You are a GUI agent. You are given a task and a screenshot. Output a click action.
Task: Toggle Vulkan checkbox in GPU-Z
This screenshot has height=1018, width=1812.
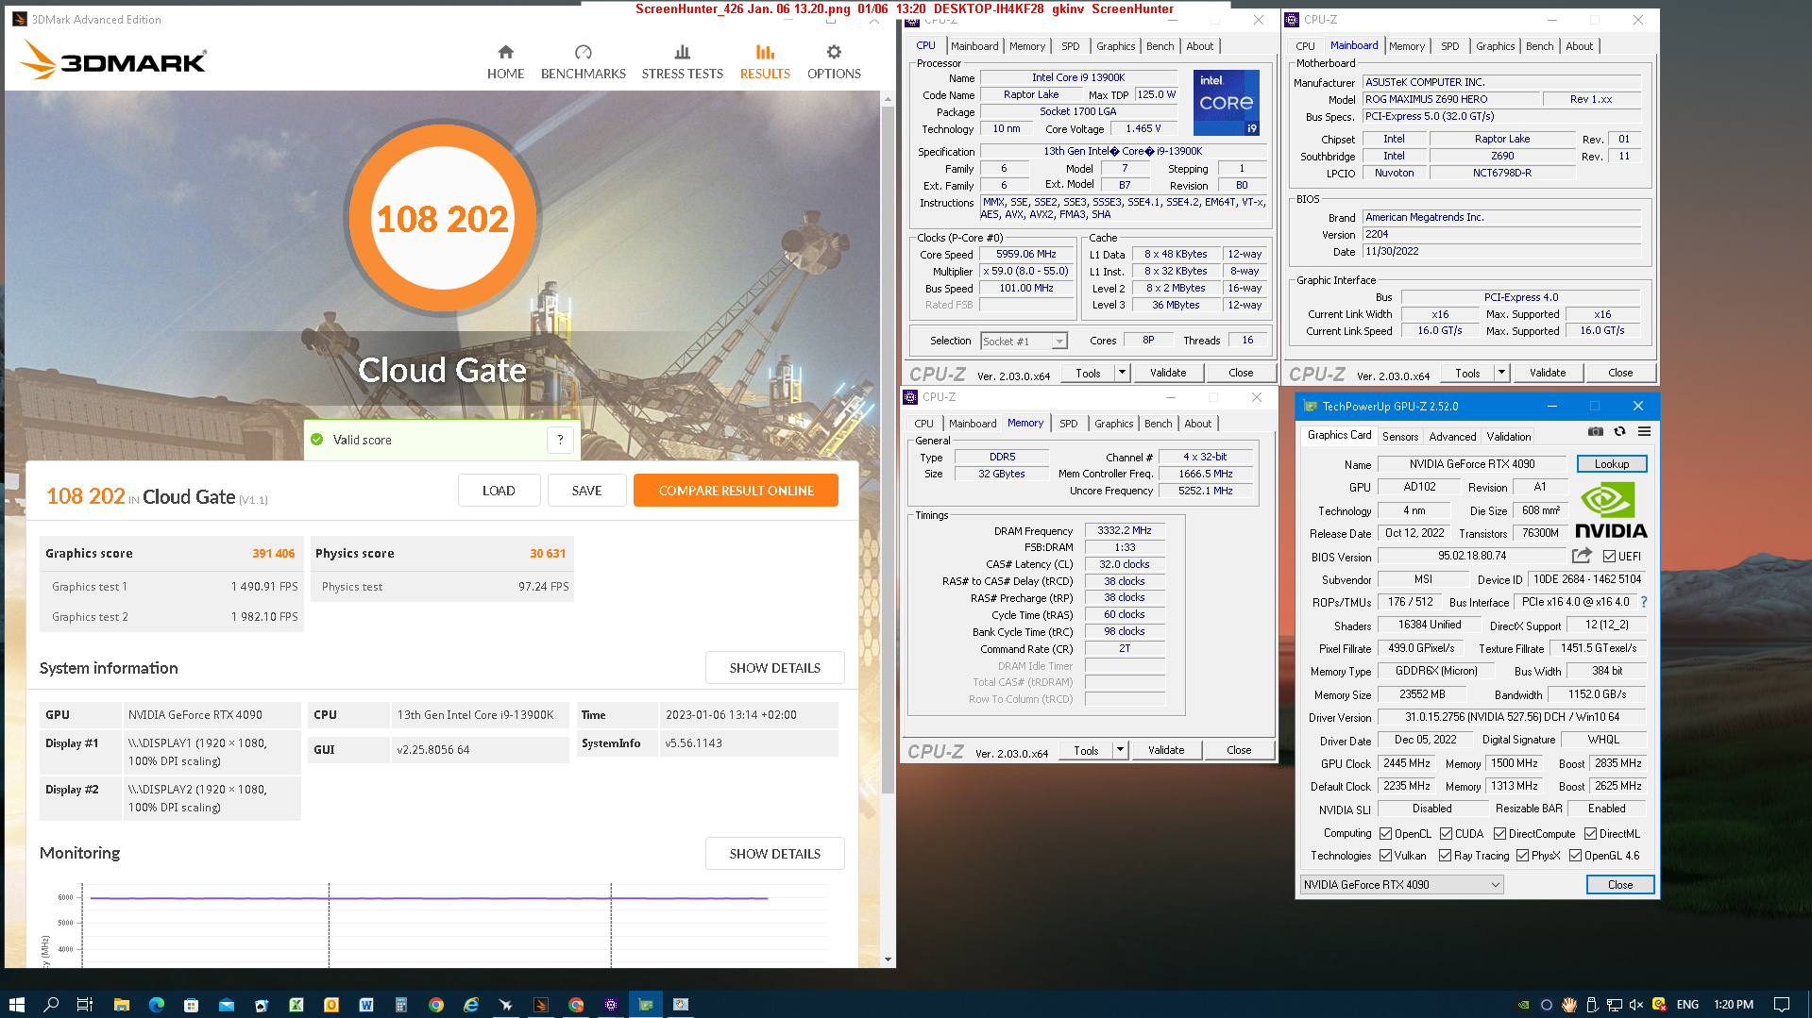pyautogui.click(x=1385, y=856)
